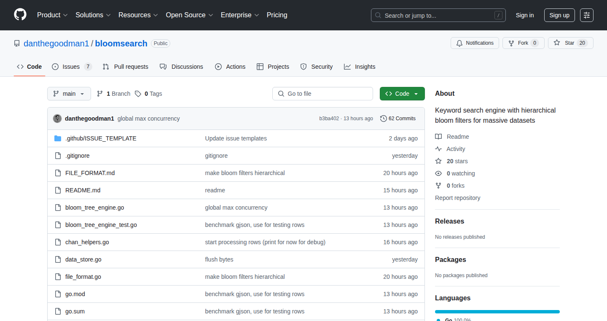The width and height of the screenshot is (607, 321).
Task: Click the file icon next to FILE_FORMAT.md
Action: coord(58,173)
